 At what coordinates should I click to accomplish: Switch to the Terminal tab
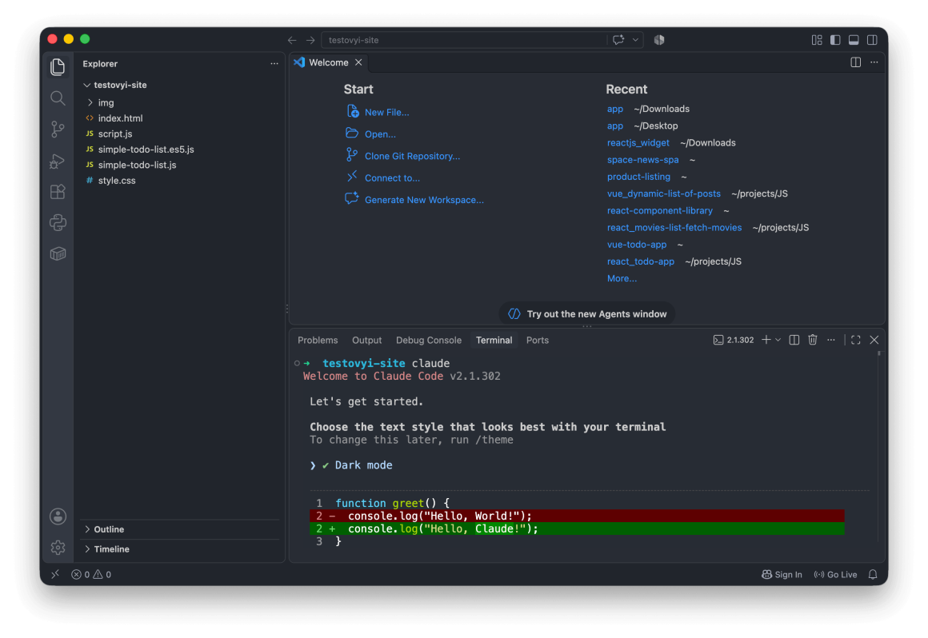[x=494, y=340]
